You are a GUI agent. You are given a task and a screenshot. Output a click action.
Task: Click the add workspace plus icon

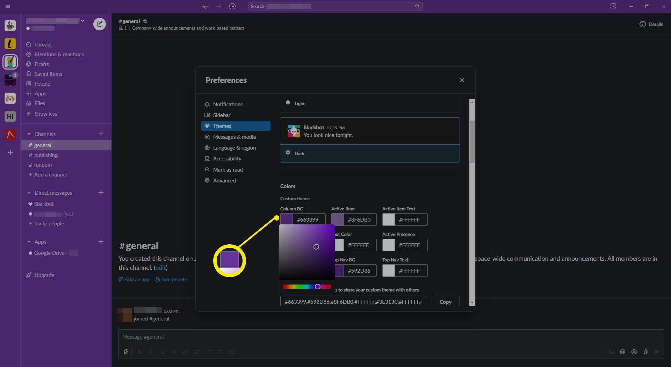10,153
